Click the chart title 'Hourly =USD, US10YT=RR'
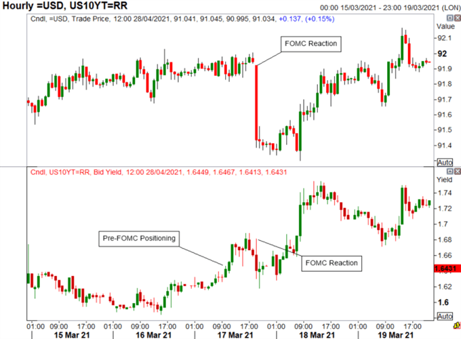 click(65, 5)
